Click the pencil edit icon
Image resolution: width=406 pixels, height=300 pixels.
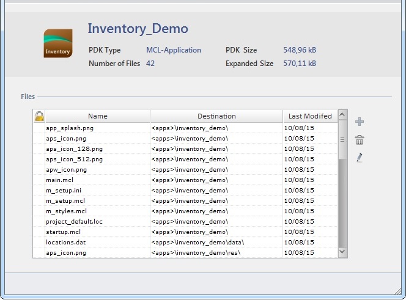pos(360,158)
